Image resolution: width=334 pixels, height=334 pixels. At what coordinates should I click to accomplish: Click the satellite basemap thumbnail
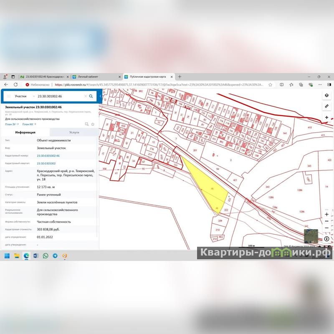(311, 236)
